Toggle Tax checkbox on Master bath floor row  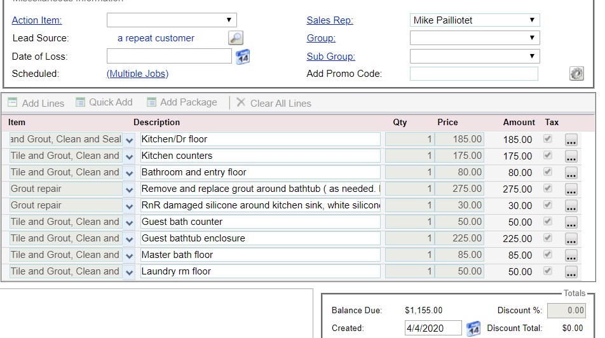(x=548, y=255)
